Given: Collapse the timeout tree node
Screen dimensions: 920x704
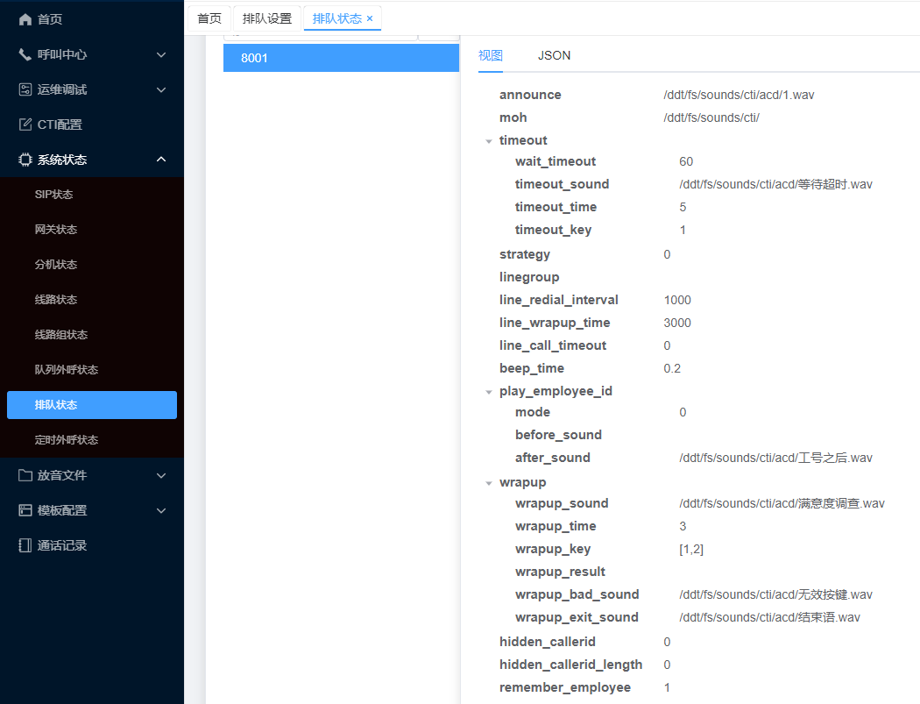Looking at the screenshot, I should 489,141.
